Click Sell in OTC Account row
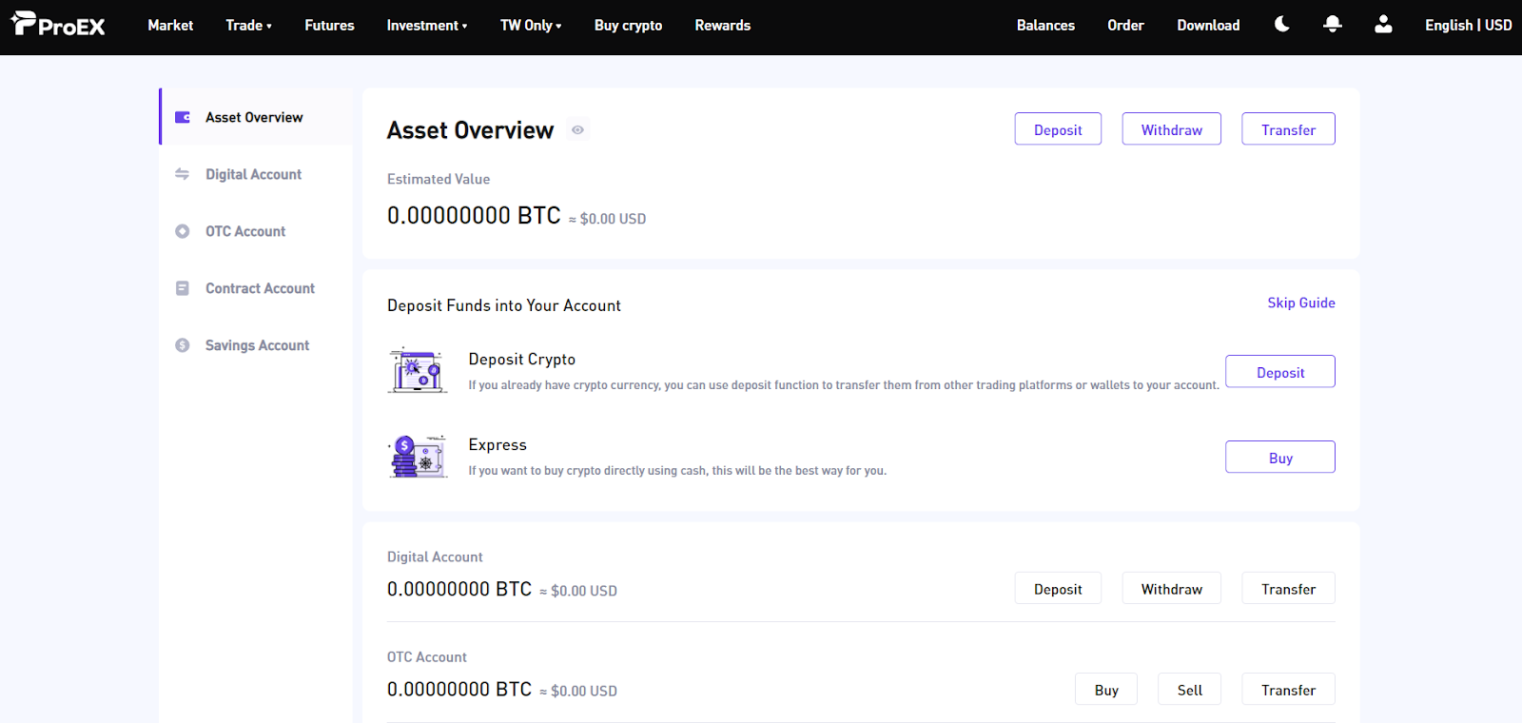Screen dimensions: 1522x723 1189,690
